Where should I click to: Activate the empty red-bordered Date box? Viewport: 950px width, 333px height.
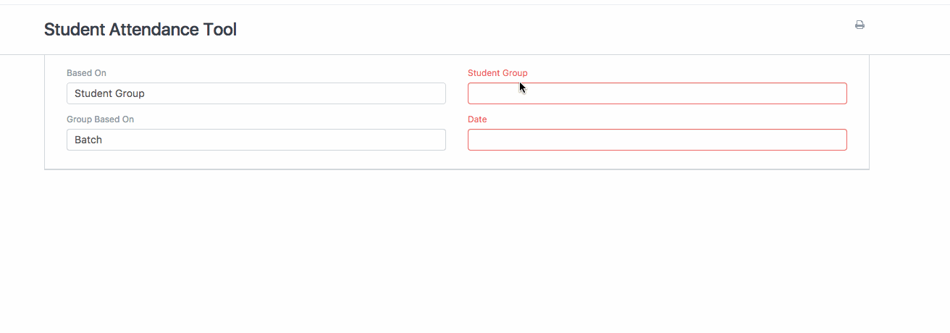(657, 140)
